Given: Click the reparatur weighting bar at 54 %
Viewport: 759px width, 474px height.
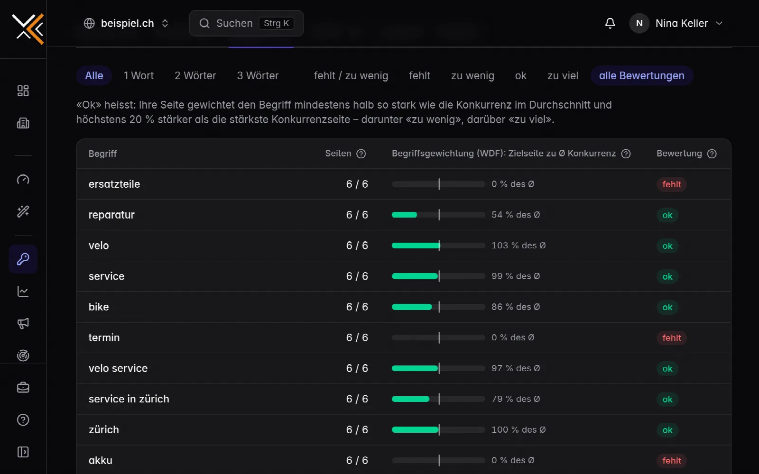Looking at the screenshot, I should pos(438,215).
